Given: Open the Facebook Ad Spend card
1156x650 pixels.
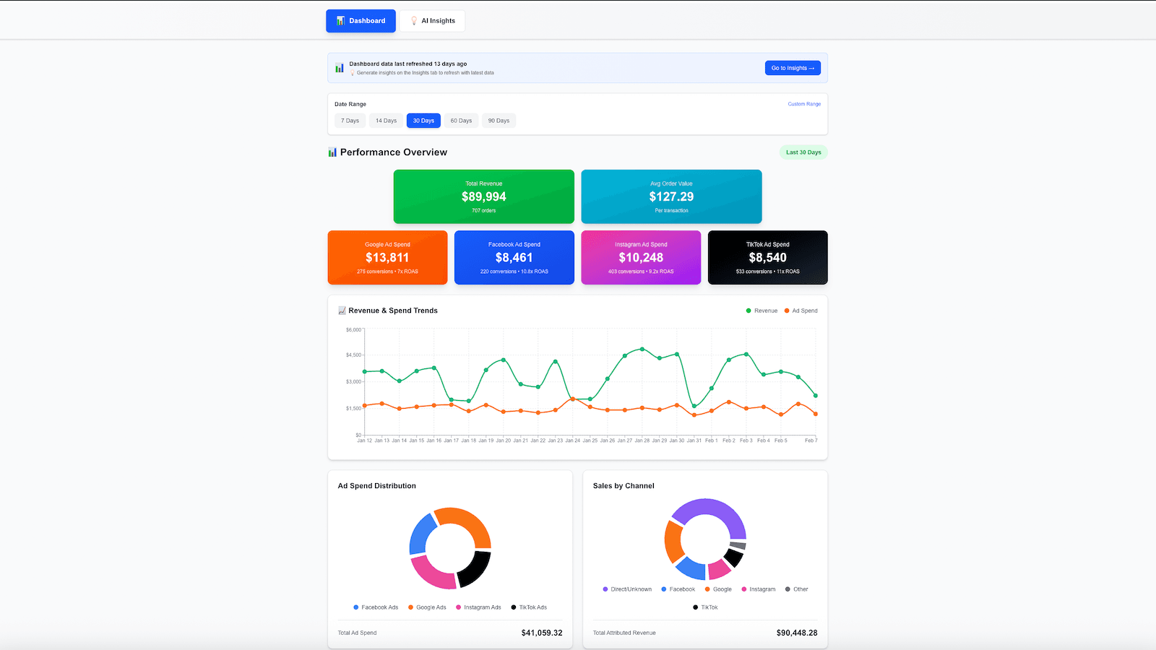Looking at the screenshot, I should coord(514,257).
